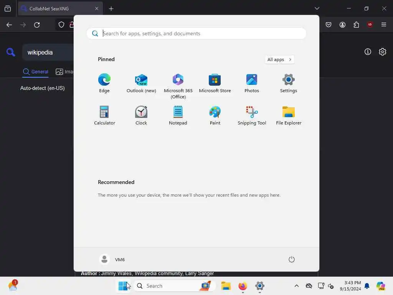
Task: Open Firefox hamburger application menu
Action: (x=384, y=25)
